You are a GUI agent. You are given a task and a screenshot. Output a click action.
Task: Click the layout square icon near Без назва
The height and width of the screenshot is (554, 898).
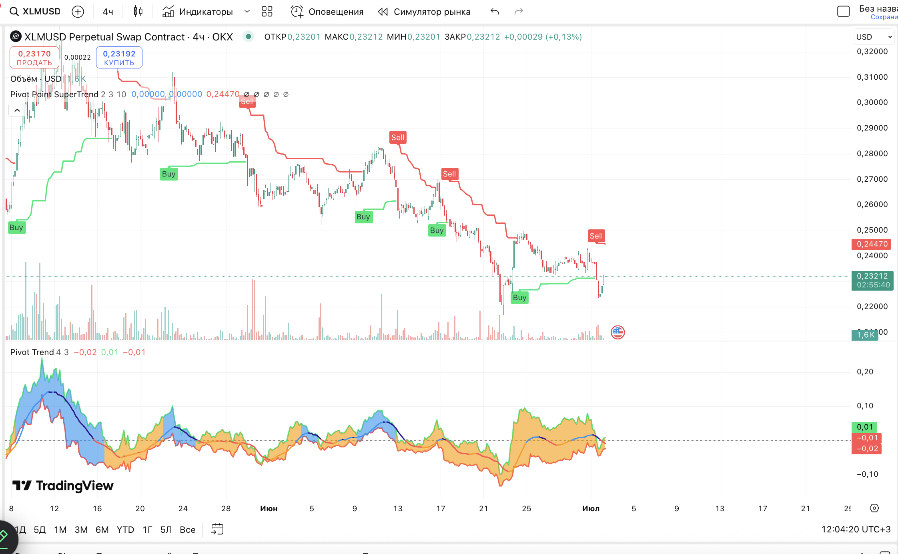click(843, 12)
